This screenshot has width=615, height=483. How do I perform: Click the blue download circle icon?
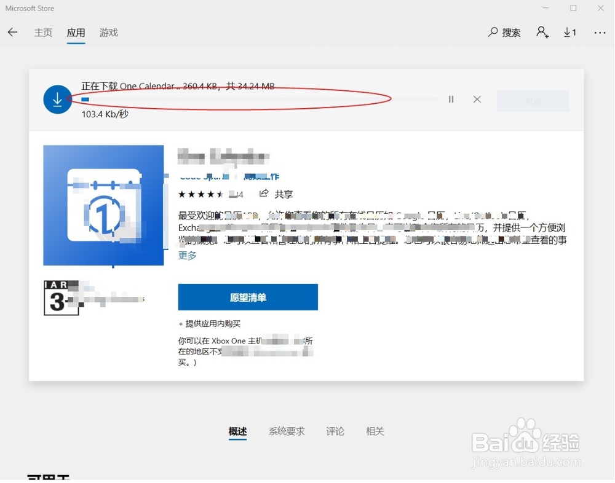[x=58, y=100]
